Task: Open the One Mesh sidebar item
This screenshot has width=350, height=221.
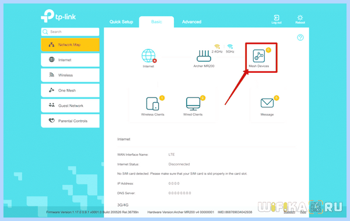Action: pyautogui.click(x=70, y=90)
